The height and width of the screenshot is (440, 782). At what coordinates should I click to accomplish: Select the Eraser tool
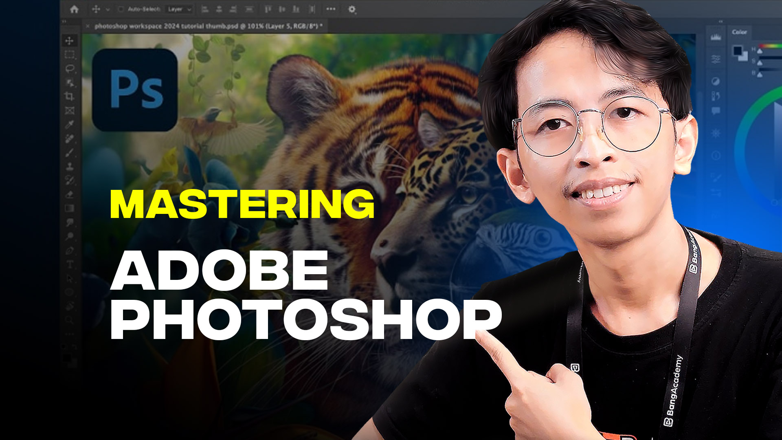point(70,194)
